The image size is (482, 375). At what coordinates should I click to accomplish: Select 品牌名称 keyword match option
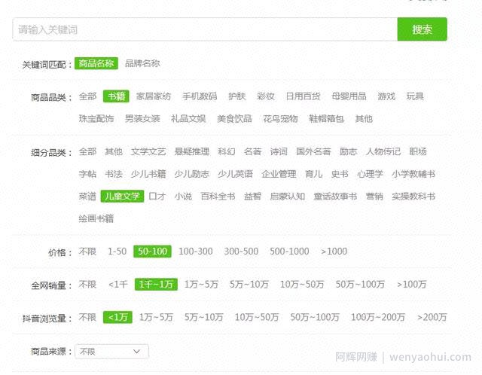[x=142, y=63]
